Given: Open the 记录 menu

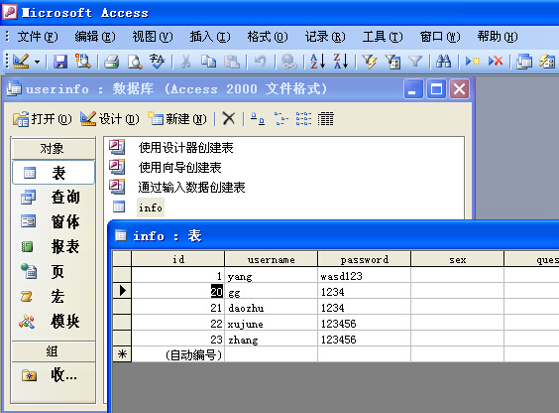Looking at the screenshot, I should (x=325, y=37).
